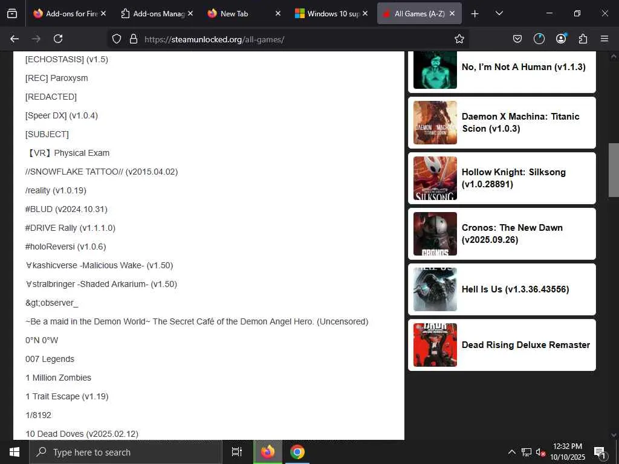Close the Add-ons for Firefox tab
Image resolution: width=619 pixels, height=464 pixels.
pyautogui.click(x=103, y=13)
